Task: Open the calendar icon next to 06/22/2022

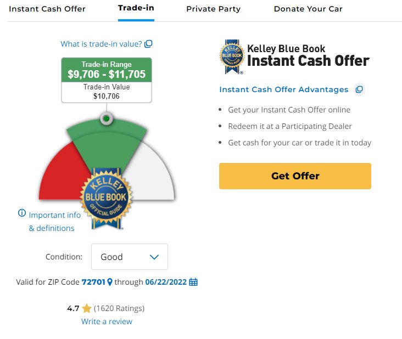Action: click(193, 282)
